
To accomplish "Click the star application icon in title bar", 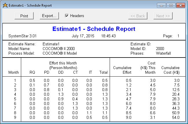I will click(5, 5).
